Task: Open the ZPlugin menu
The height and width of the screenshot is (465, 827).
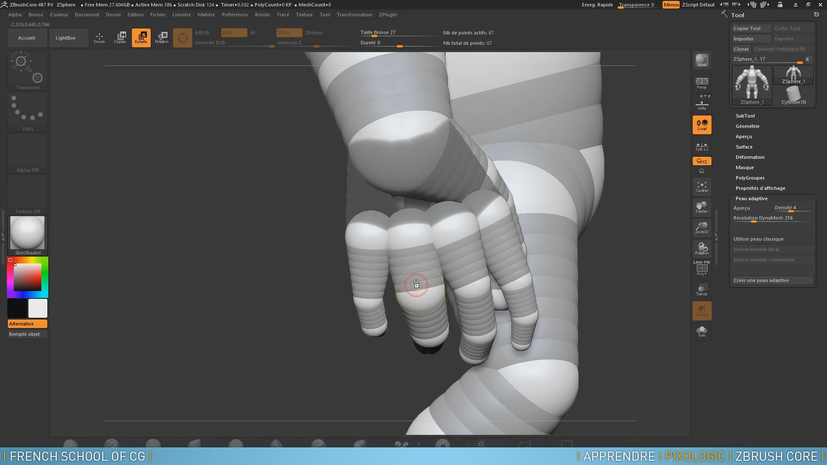Action: tap(388, 15)
